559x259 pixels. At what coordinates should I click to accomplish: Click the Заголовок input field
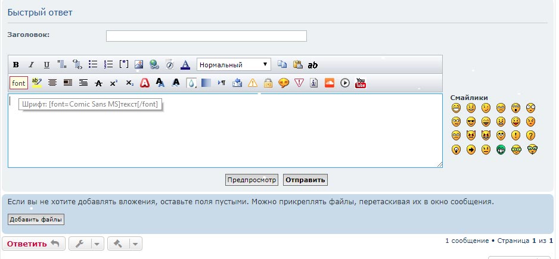point(206,36)
